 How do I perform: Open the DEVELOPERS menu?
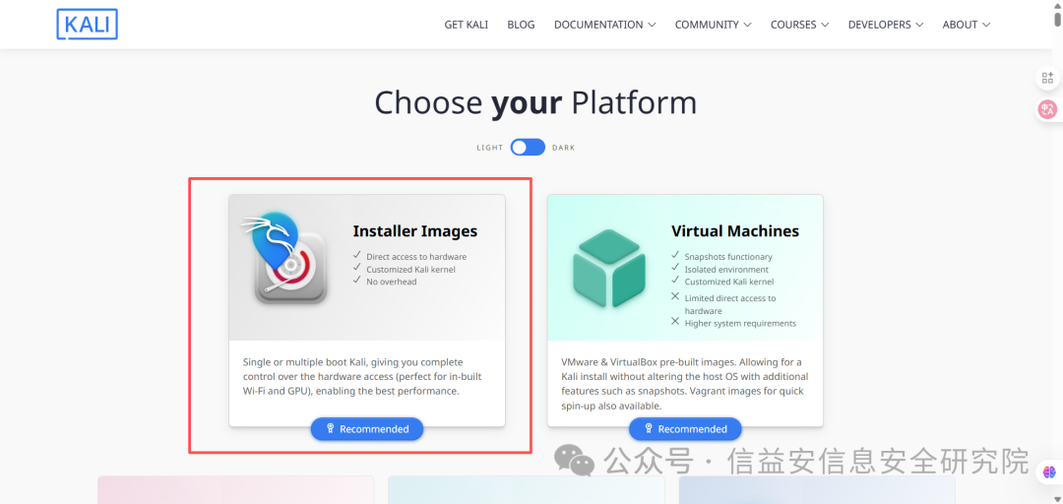[x=886, y=25]
